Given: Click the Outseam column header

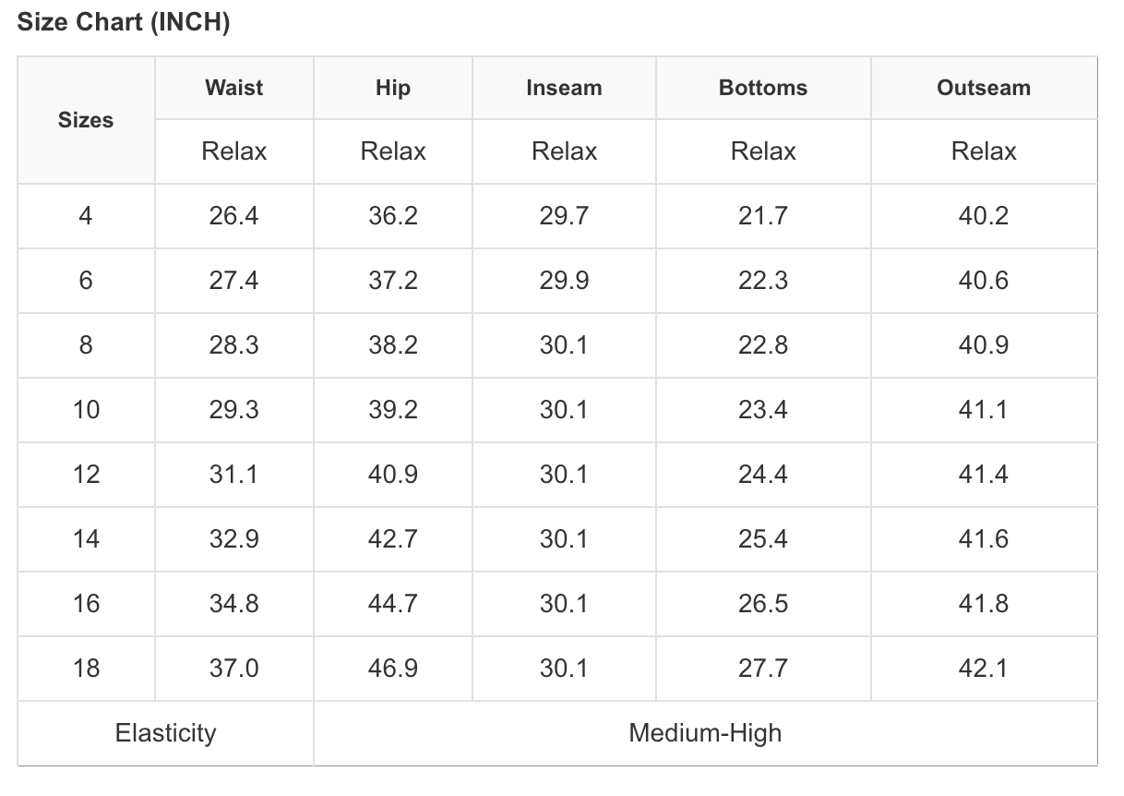Looking at the screenshot, I should (x=984, y=88).
